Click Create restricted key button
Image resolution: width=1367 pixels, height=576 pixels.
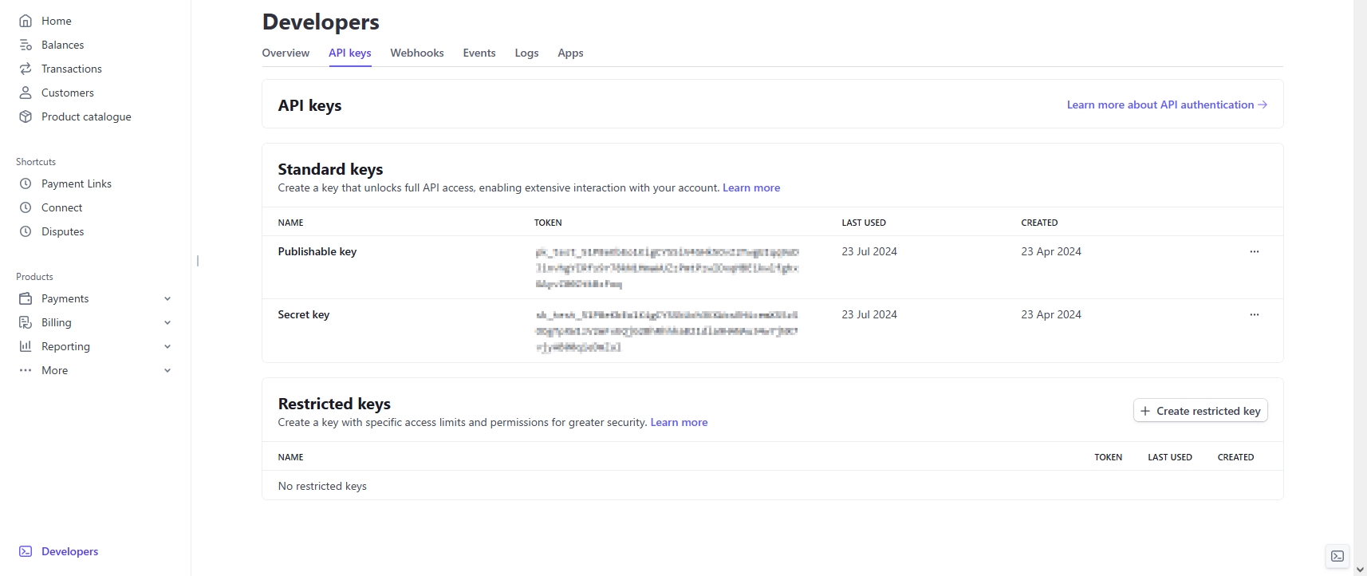pos(1200,411)
